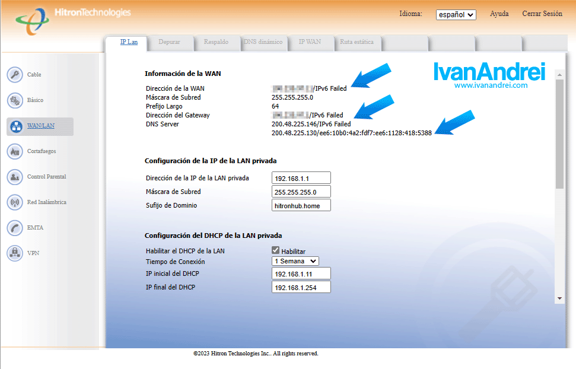Click the Ayuda help link
Viewport: 576px width, 369px height.
pos(499,14)
